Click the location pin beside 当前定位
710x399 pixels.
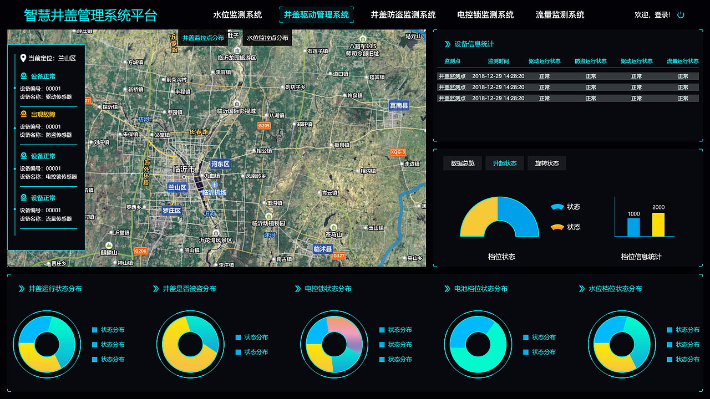23,58
